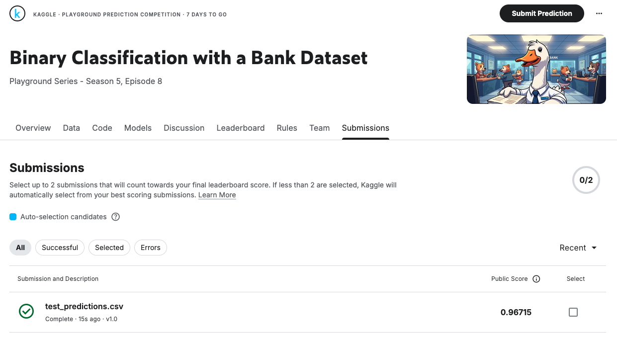Click the 0/2 selection progress circle
Viewport: 617px width, 343px height.
click(x=586, y=180)
